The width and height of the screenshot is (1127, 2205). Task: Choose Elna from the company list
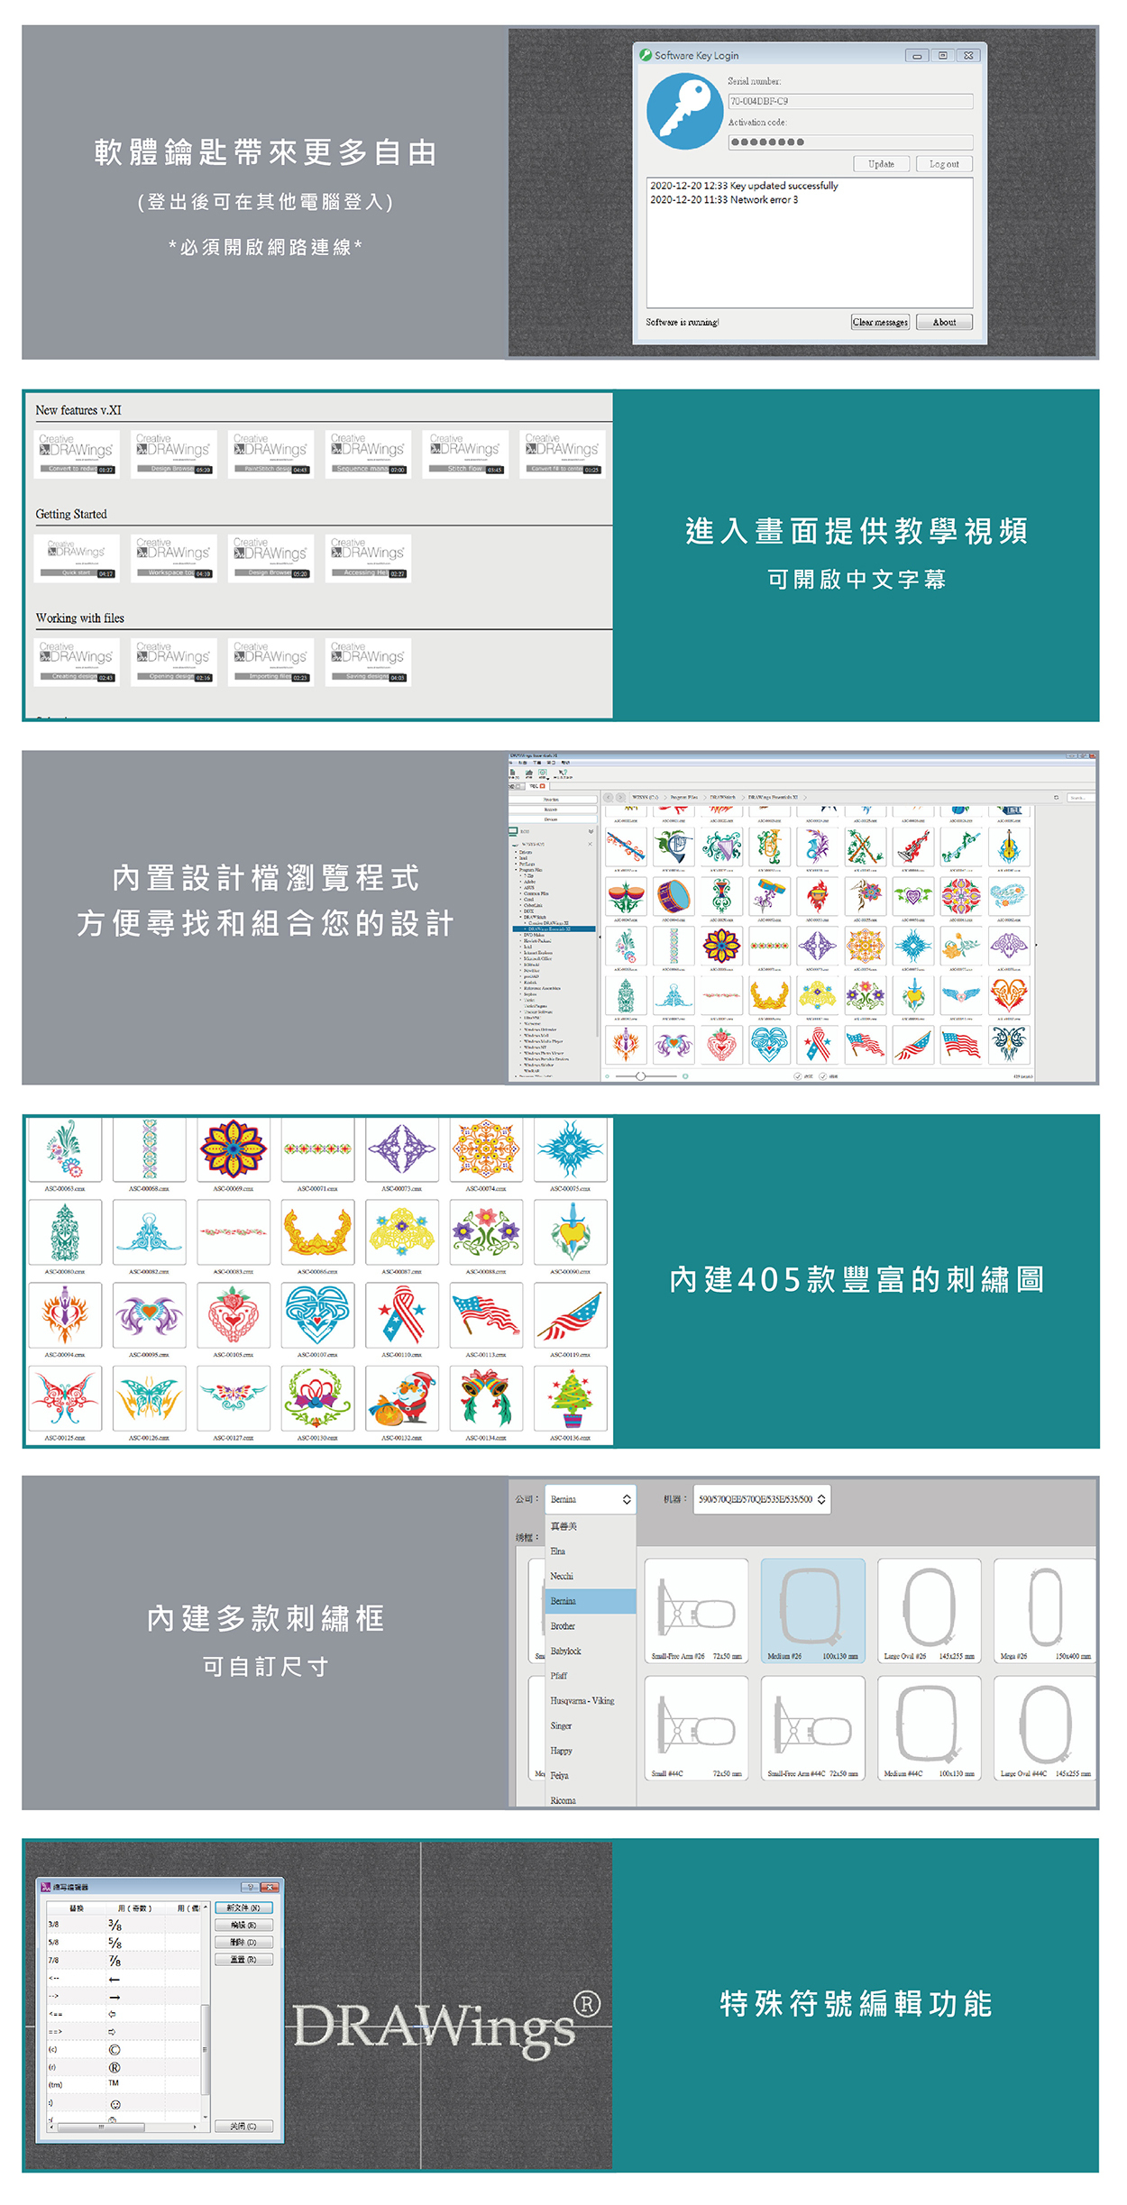(x=591, y=1551)
